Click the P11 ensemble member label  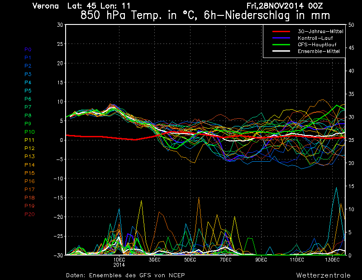coord(29,140)
